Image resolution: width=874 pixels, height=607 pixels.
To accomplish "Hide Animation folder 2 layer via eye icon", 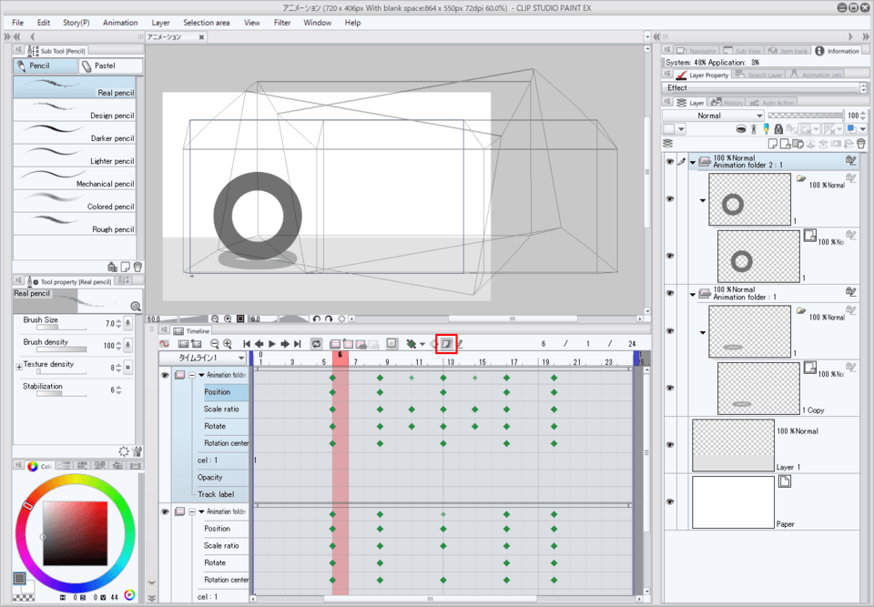I will click(670, 162).
